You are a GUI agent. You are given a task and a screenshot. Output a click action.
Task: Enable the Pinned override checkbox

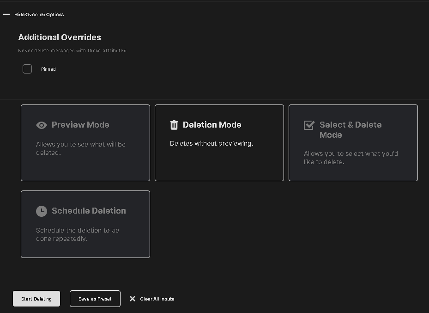[x=27, y=69]
